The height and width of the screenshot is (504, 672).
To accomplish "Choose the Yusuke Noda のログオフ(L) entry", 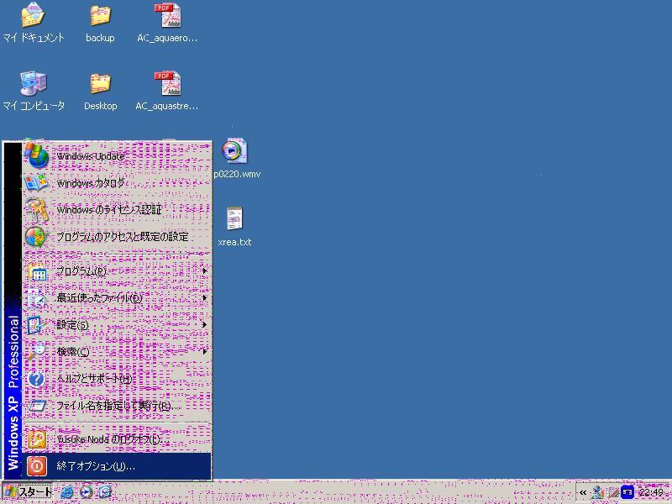I will (117, 439).
